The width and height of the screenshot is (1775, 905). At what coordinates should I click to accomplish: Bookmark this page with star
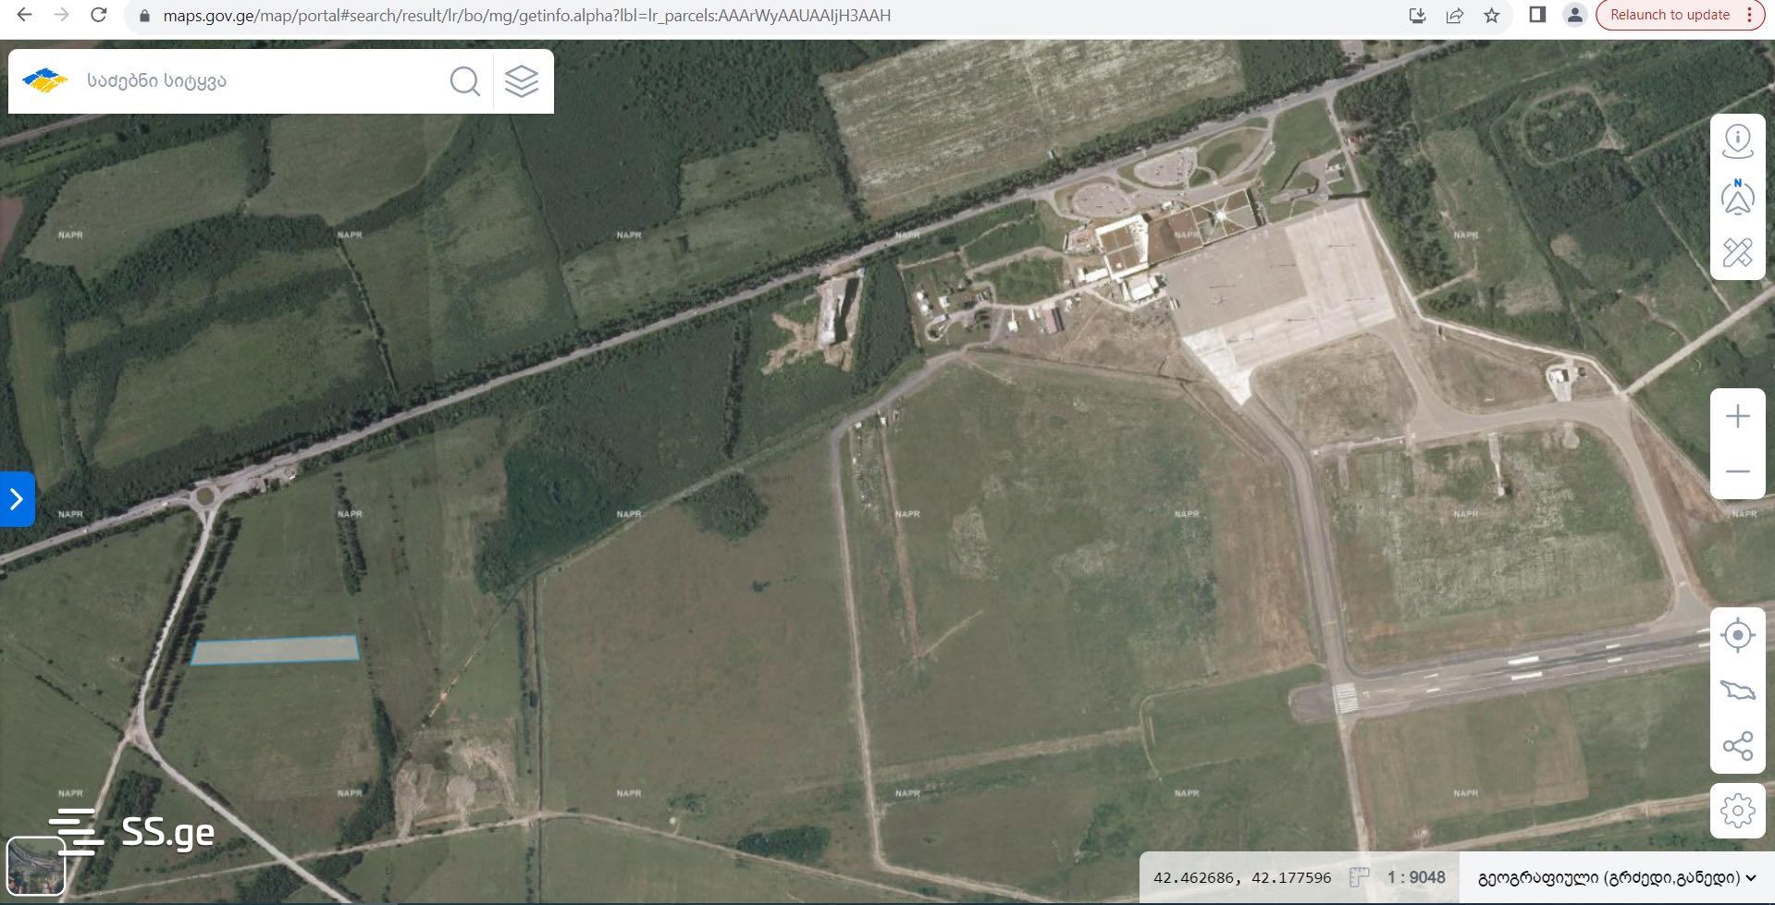tap(1491, 15)
